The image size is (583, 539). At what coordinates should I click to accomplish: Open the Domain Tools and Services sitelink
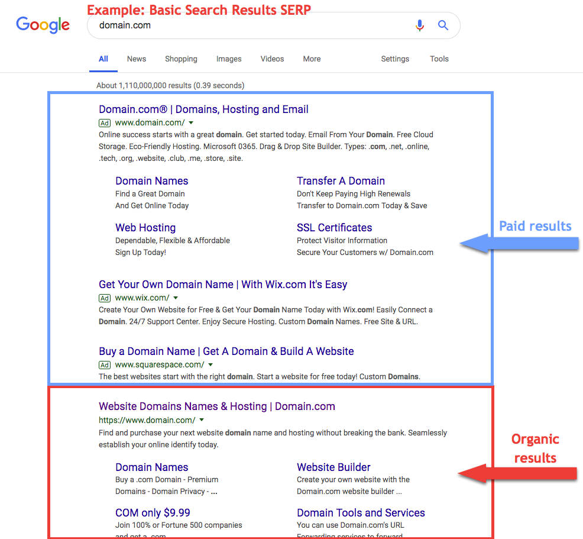click(361, 513)
